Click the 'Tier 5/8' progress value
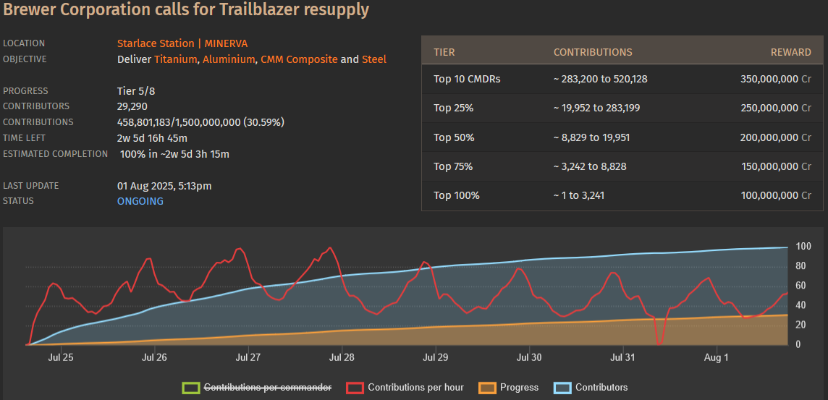The image size is (828, 400). pyautogui.click(x=136, y=90)
